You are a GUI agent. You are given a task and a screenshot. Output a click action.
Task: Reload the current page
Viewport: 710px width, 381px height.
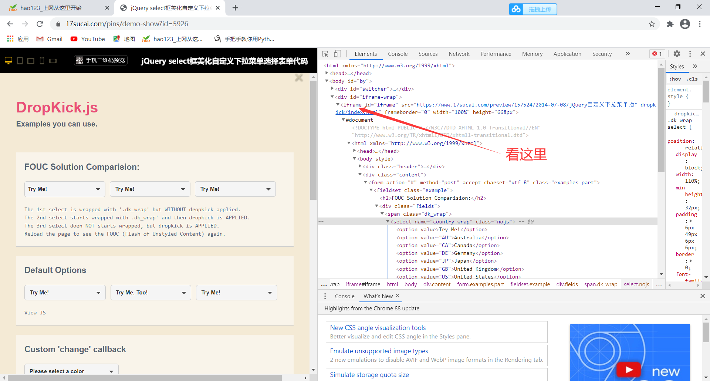(x=40, y=24)
